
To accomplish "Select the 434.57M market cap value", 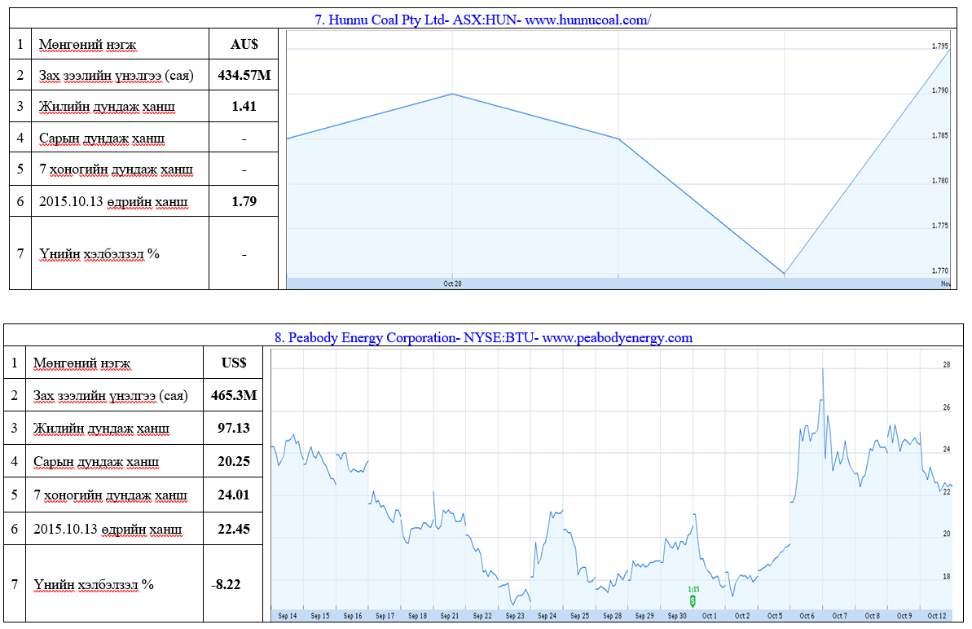I will pos(244,76).
